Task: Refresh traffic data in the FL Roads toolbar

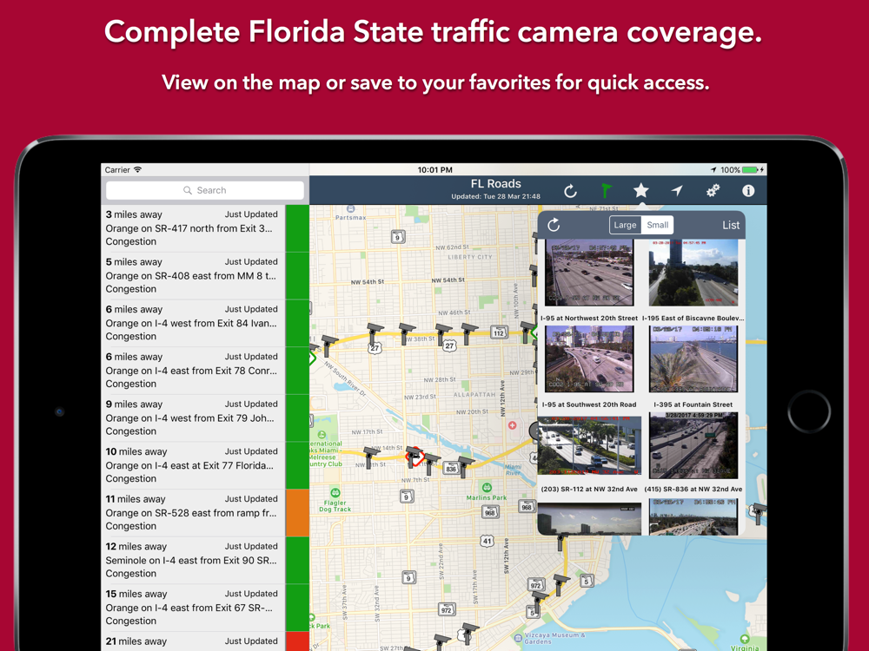Action: 570,192
